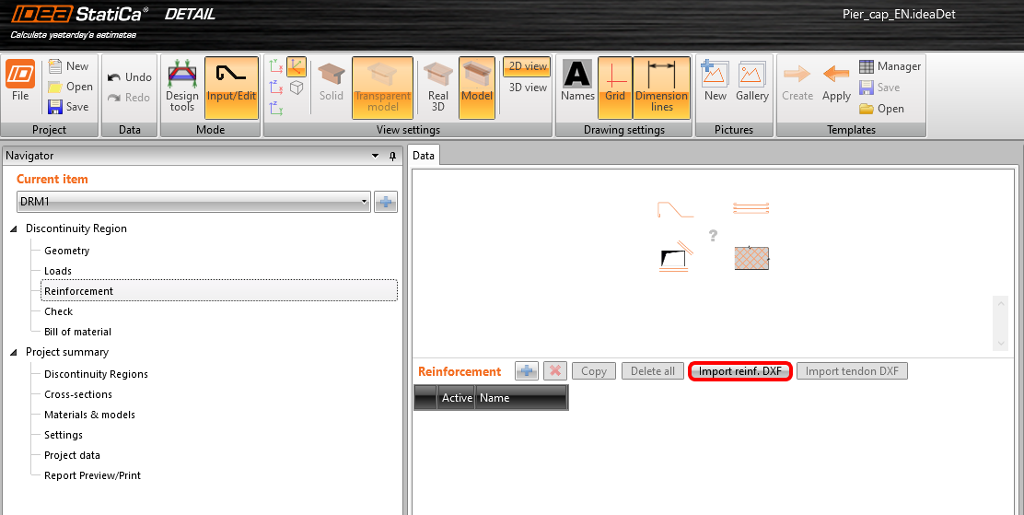Open Settings in Project summary
This screenshot has height=515, width=1024.
pyautogui.click(x=64, y=435)
